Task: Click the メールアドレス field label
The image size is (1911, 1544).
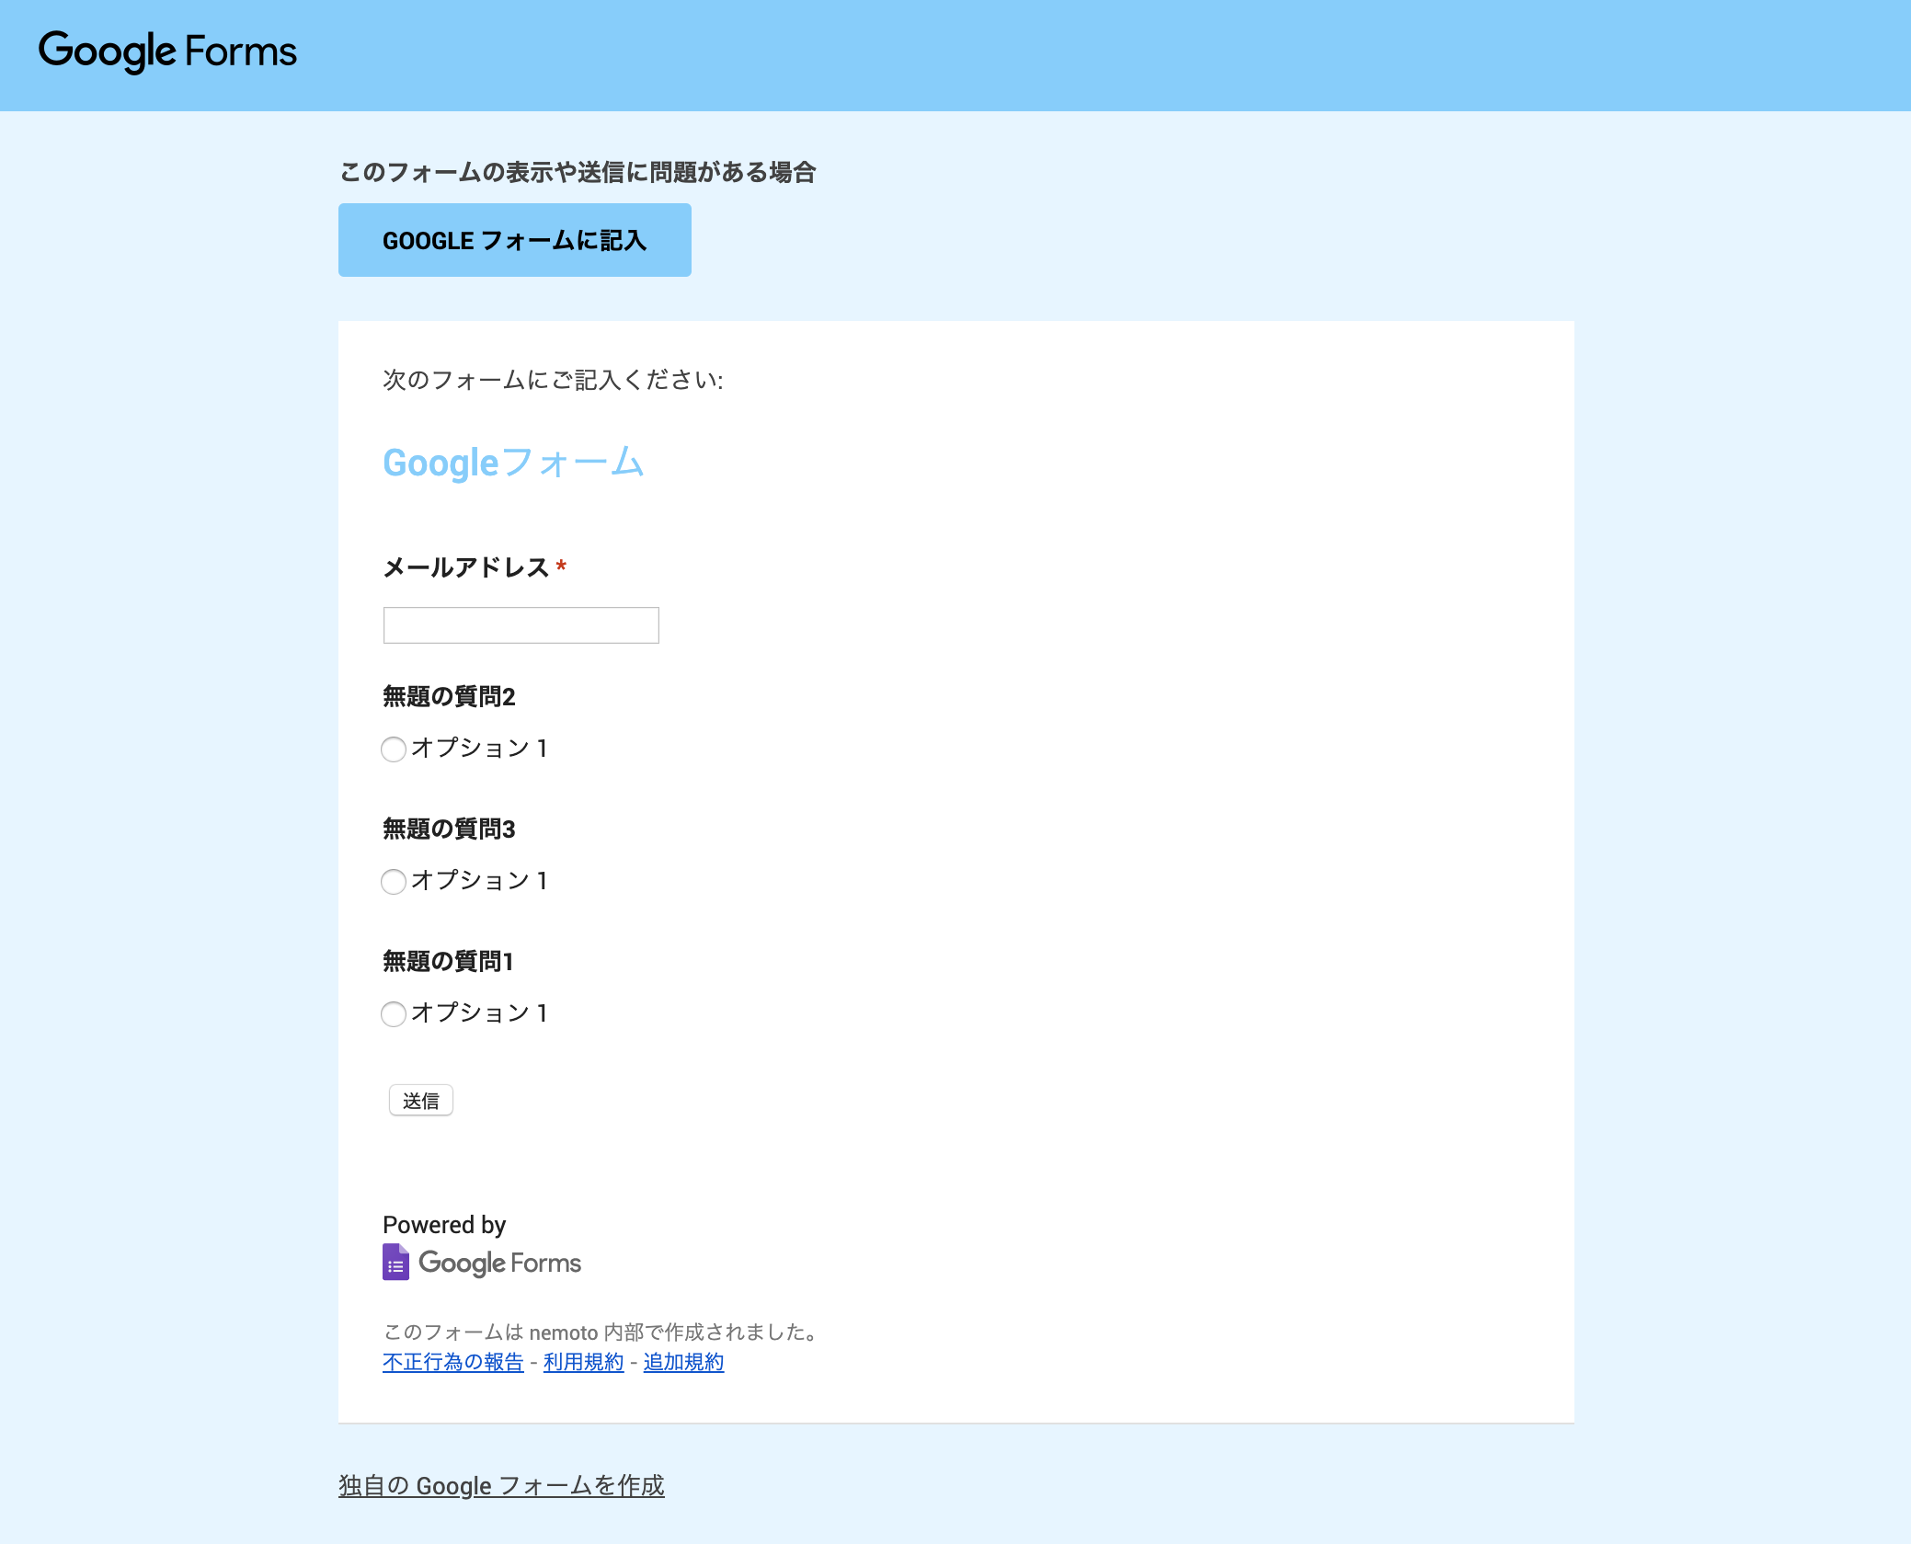Action: (x=466, y=567)
